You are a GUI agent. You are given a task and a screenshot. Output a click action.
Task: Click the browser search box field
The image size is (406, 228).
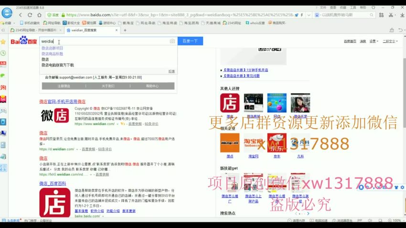pyautogui.click(x=344, y=15)
